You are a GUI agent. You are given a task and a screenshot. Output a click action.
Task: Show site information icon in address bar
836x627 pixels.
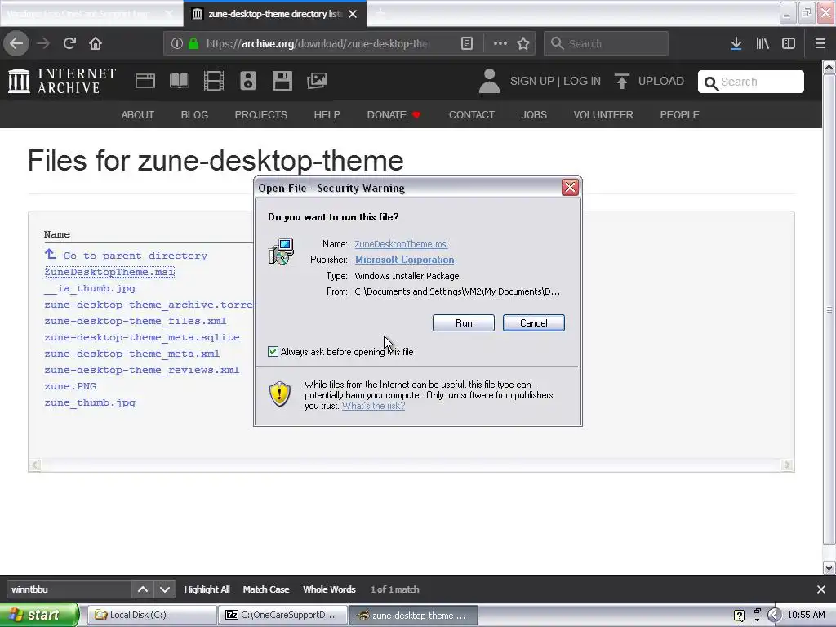pyautogui.click(x=177, y=44)
